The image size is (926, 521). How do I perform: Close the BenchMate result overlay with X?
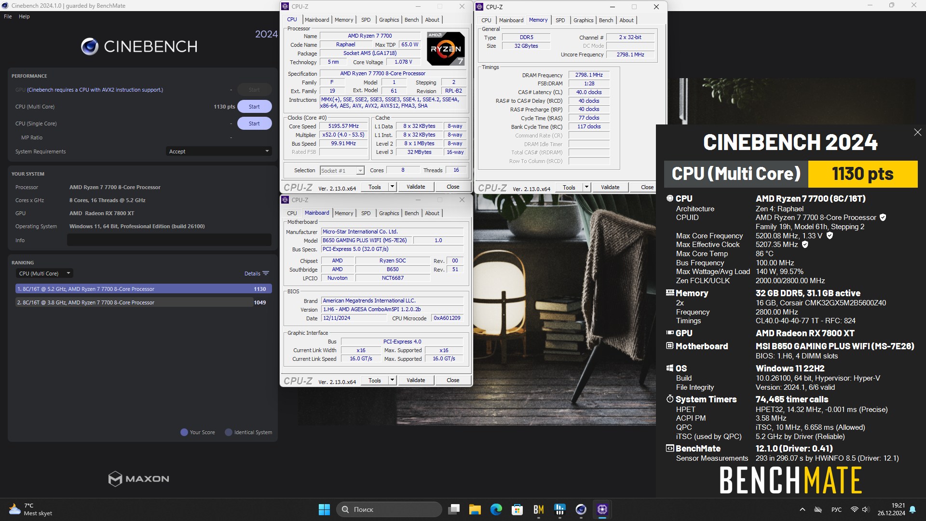coord(917,132)
